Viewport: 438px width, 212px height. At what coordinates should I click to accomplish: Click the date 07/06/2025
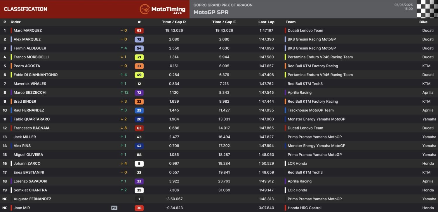point(404,5)
